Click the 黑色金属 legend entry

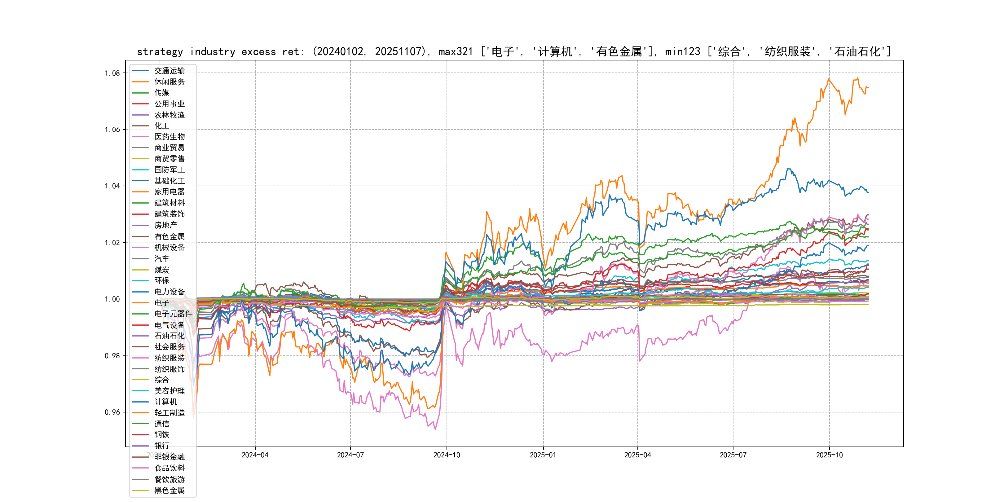coord(169,490)
